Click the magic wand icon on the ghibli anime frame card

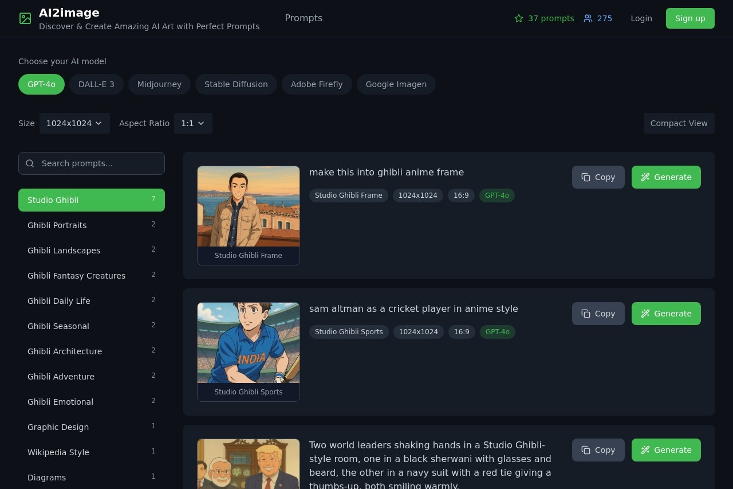click(645, 177)
